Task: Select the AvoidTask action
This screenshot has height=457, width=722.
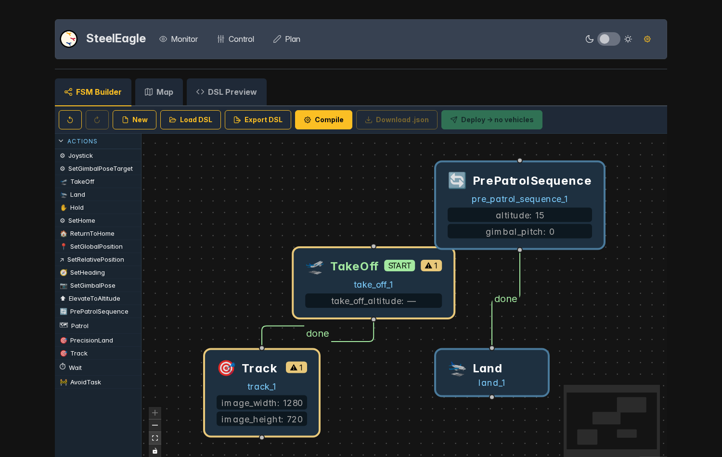Action: coord(98,382)
